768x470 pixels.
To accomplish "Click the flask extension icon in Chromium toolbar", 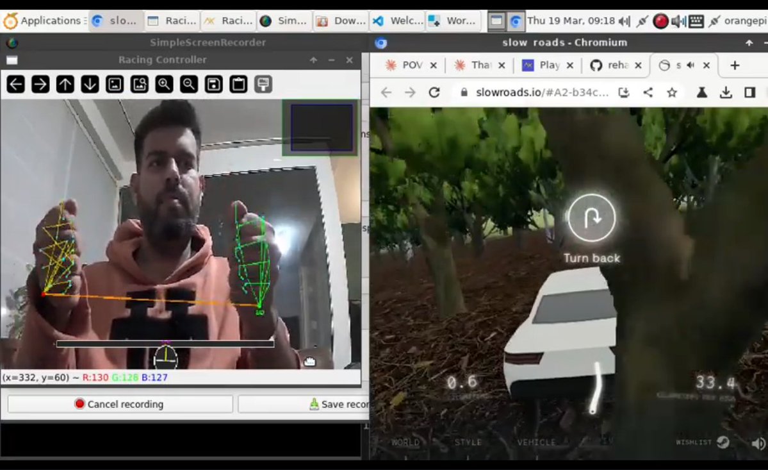I will (701, 92).
